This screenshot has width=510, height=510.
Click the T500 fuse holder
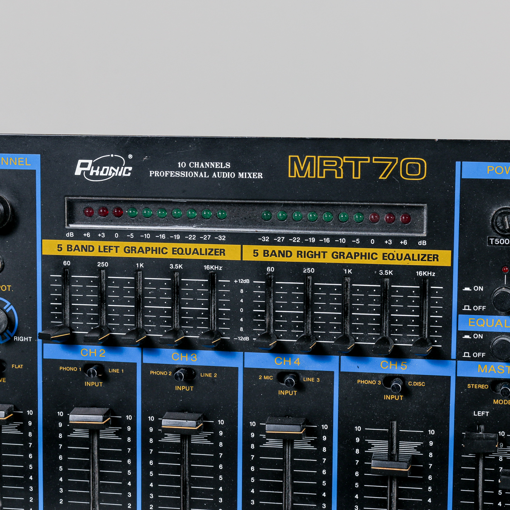[501, 222]
